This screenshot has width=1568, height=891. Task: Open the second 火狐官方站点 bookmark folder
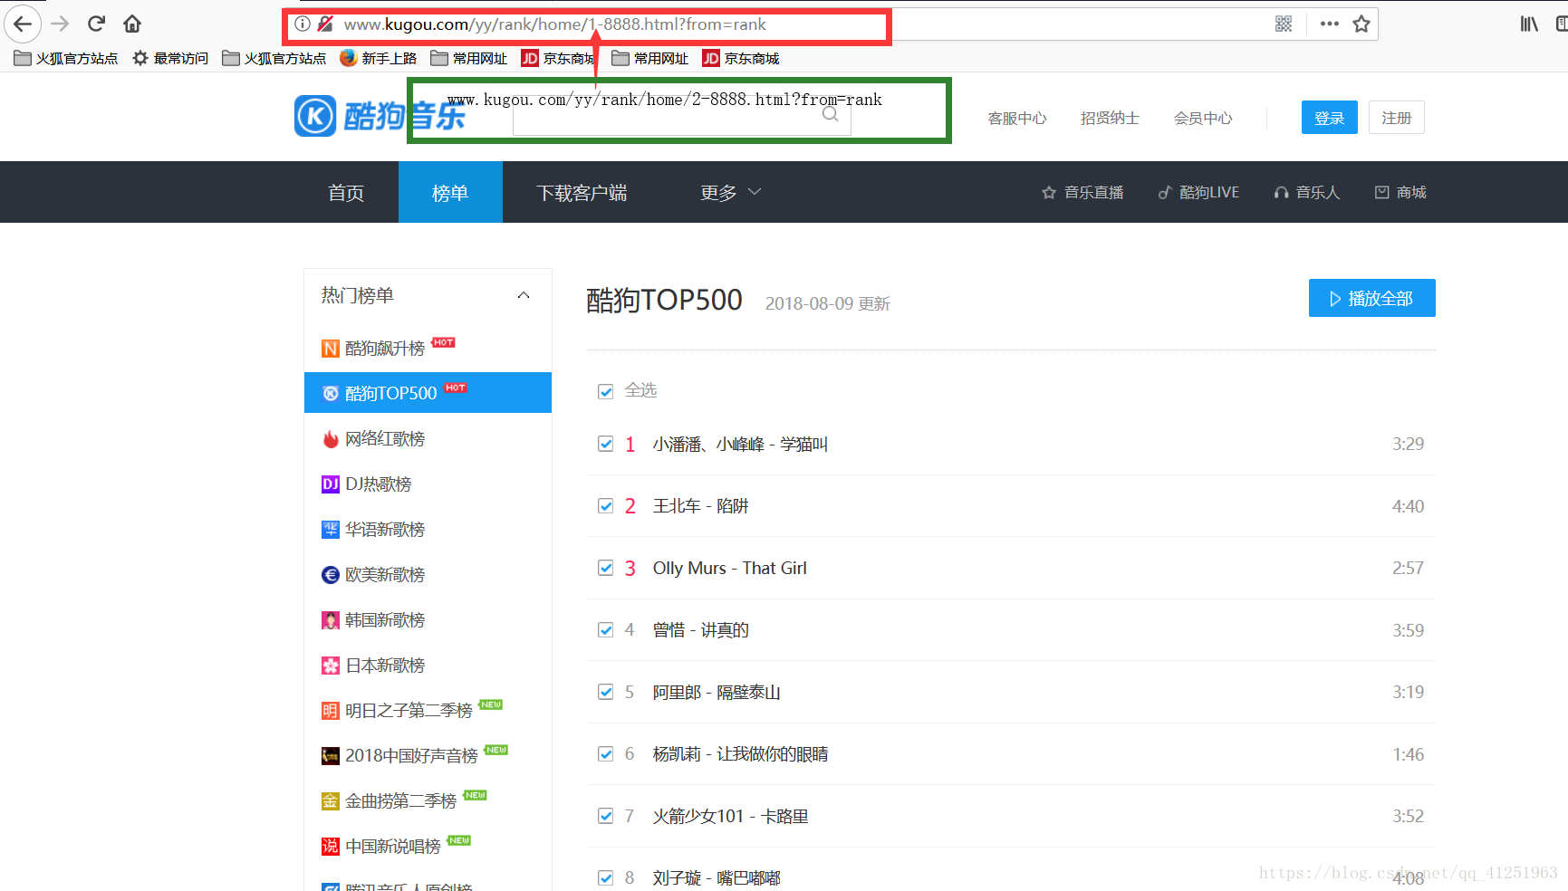pyautogui.click(x=274, y=58)
